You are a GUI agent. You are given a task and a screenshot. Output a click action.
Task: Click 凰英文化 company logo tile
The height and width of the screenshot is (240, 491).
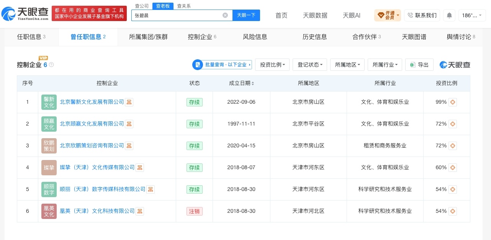(49, 211)
